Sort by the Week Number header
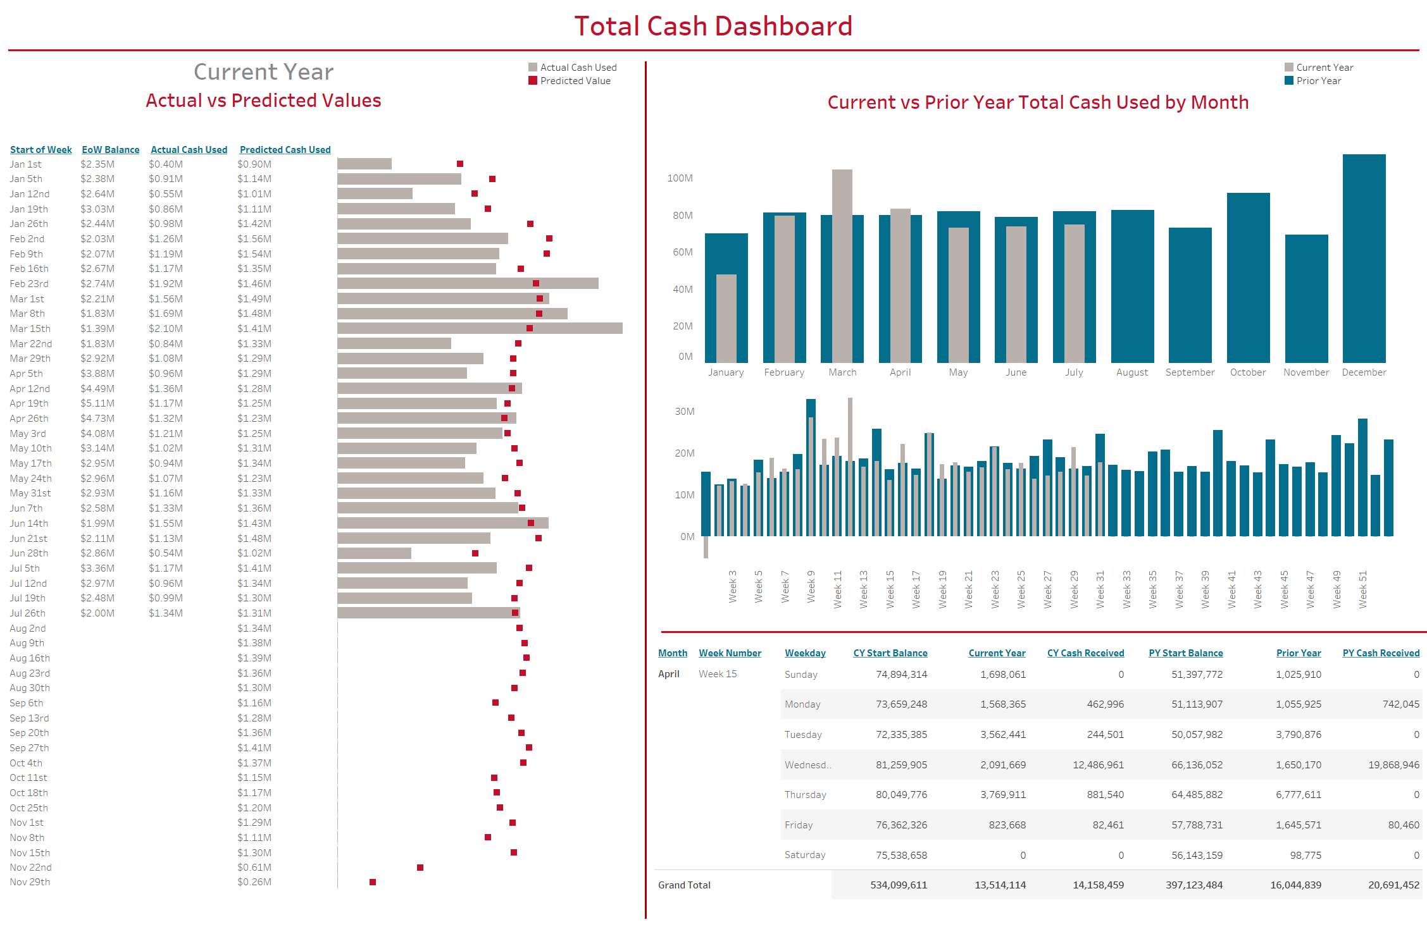Viewport: 1427px width, 927px height. [x=731, y=653]
